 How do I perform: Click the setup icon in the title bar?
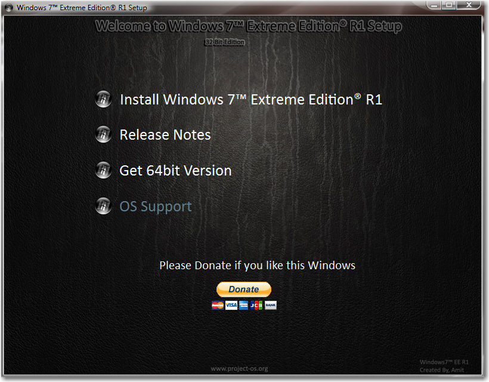point(9,8)
